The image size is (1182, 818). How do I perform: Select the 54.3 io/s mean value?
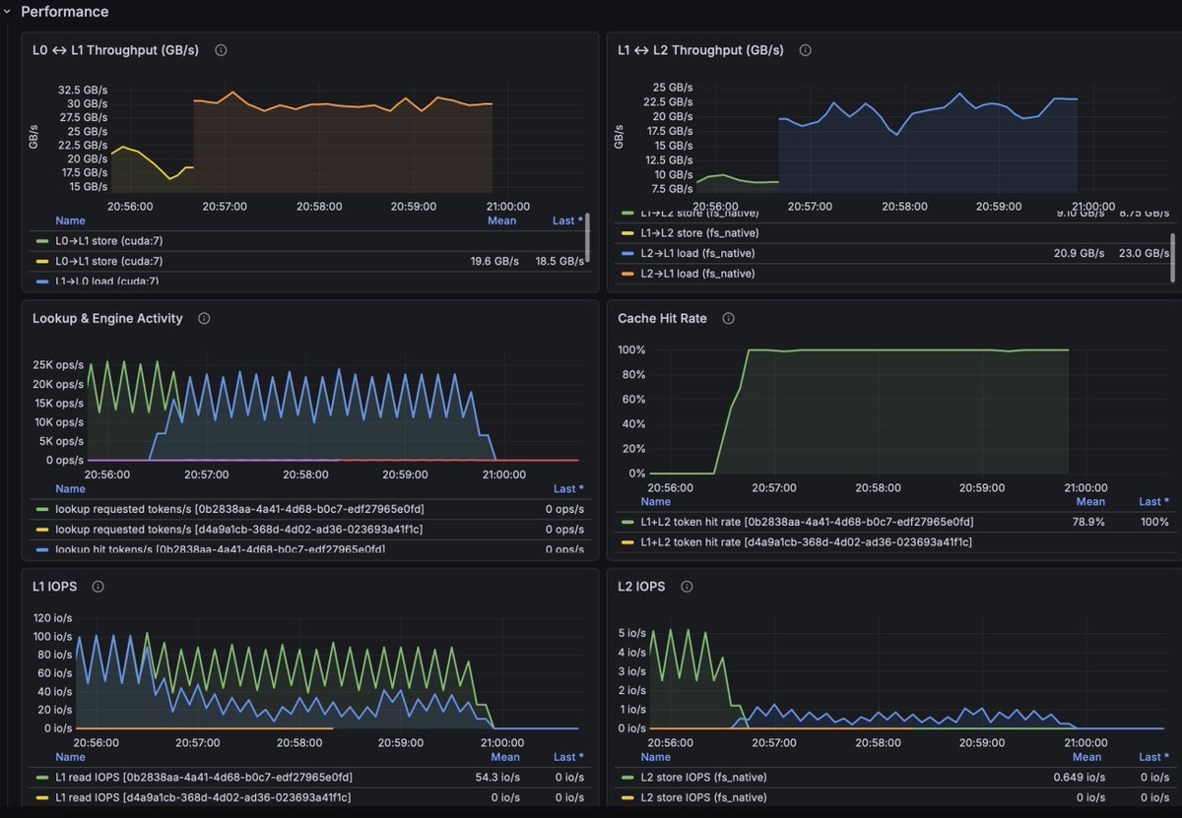497,778
